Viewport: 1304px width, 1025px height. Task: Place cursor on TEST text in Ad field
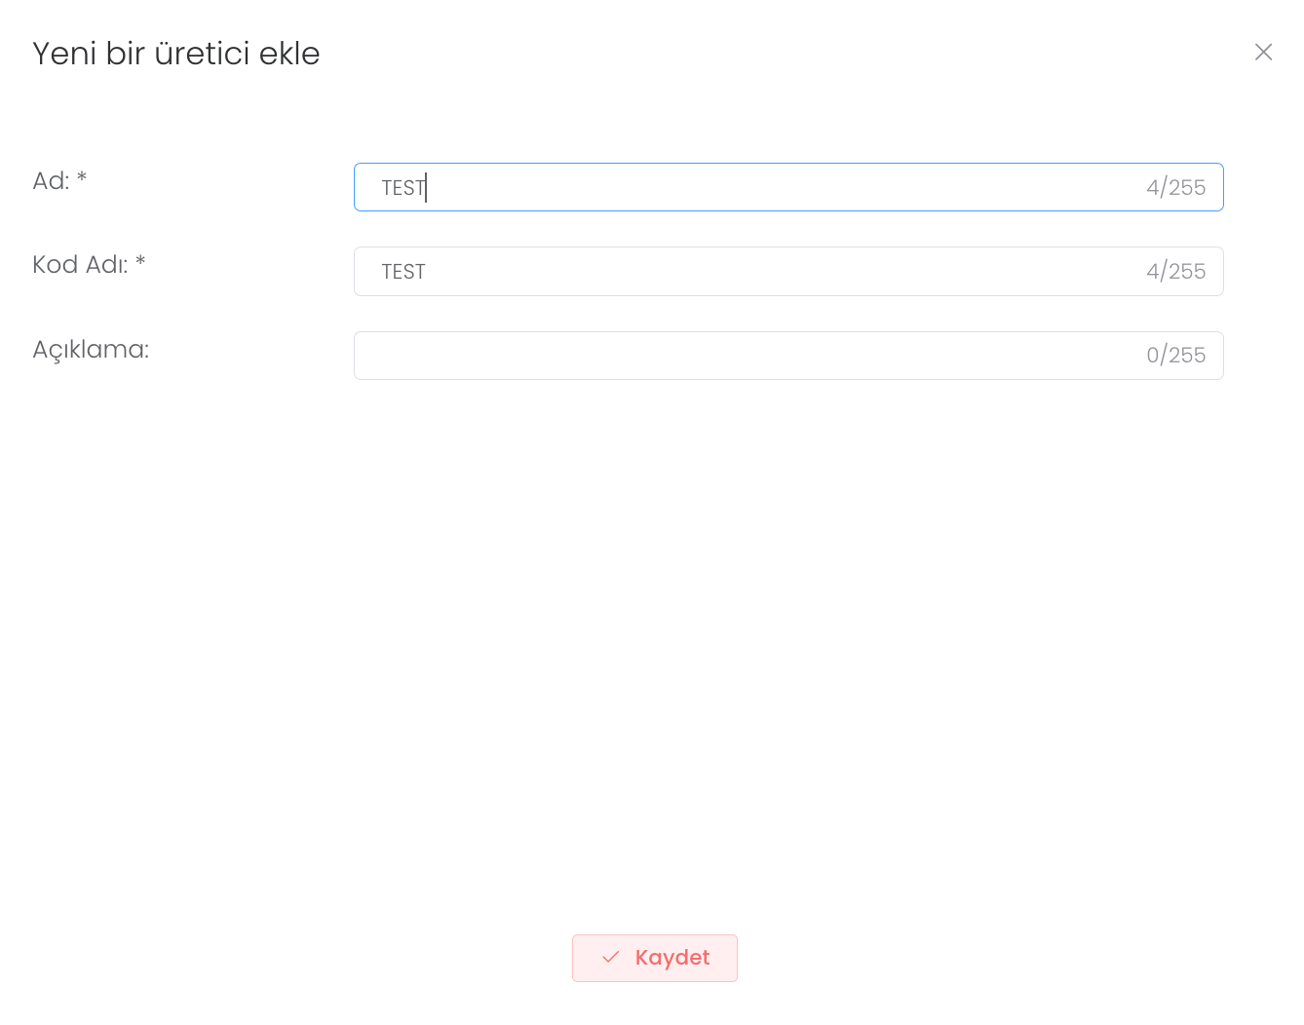(x=403, y=188)
